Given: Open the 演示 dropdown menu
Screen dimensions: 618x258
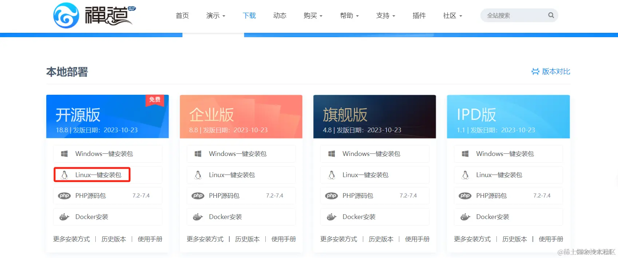Looking at the screenshot, I should 216,16.
